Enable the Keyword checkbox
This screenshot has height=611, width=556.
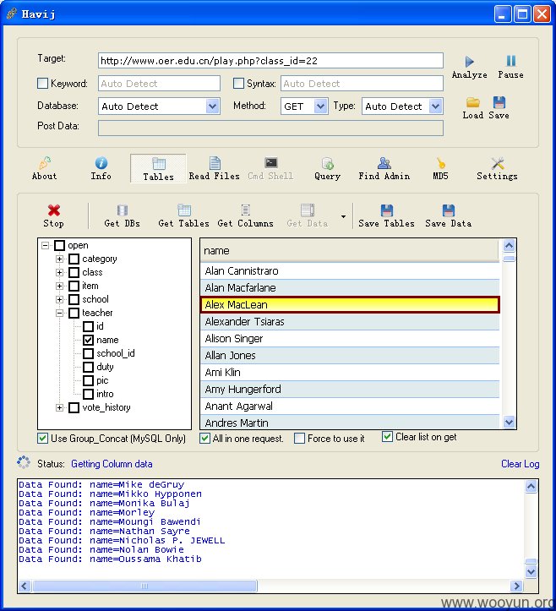[x=42, y=84]
